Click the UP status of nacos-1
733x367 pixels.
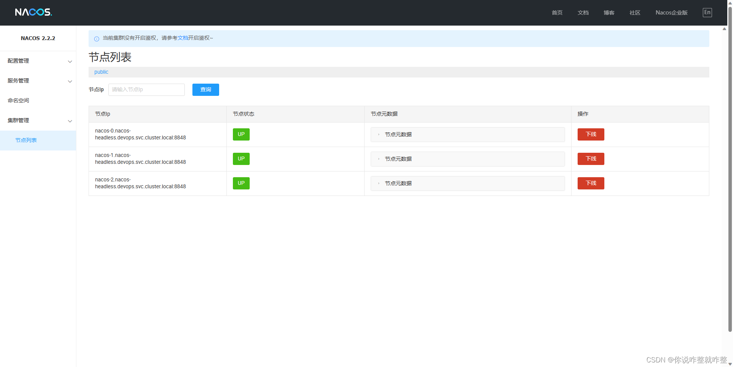[x=241, y=159]
